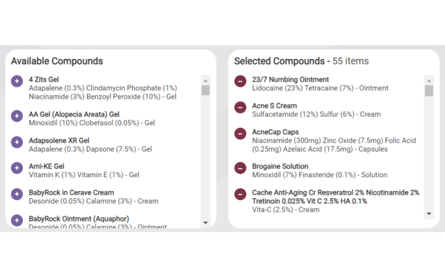The image size is (445, 278).
Task: Click the Available Compounds scrollbar thumb
Action: (x=205, y=90)
